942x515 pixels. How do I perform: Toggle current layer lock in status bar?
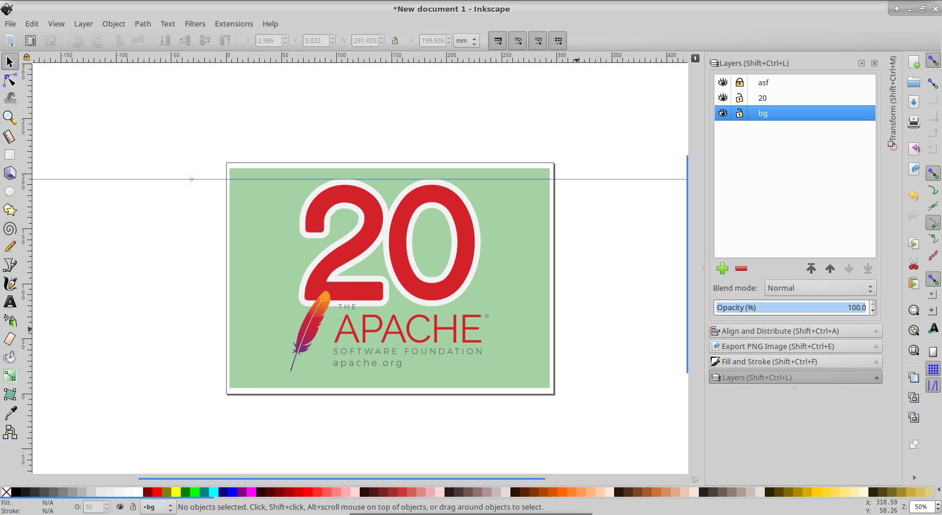[x=133, y=507]
